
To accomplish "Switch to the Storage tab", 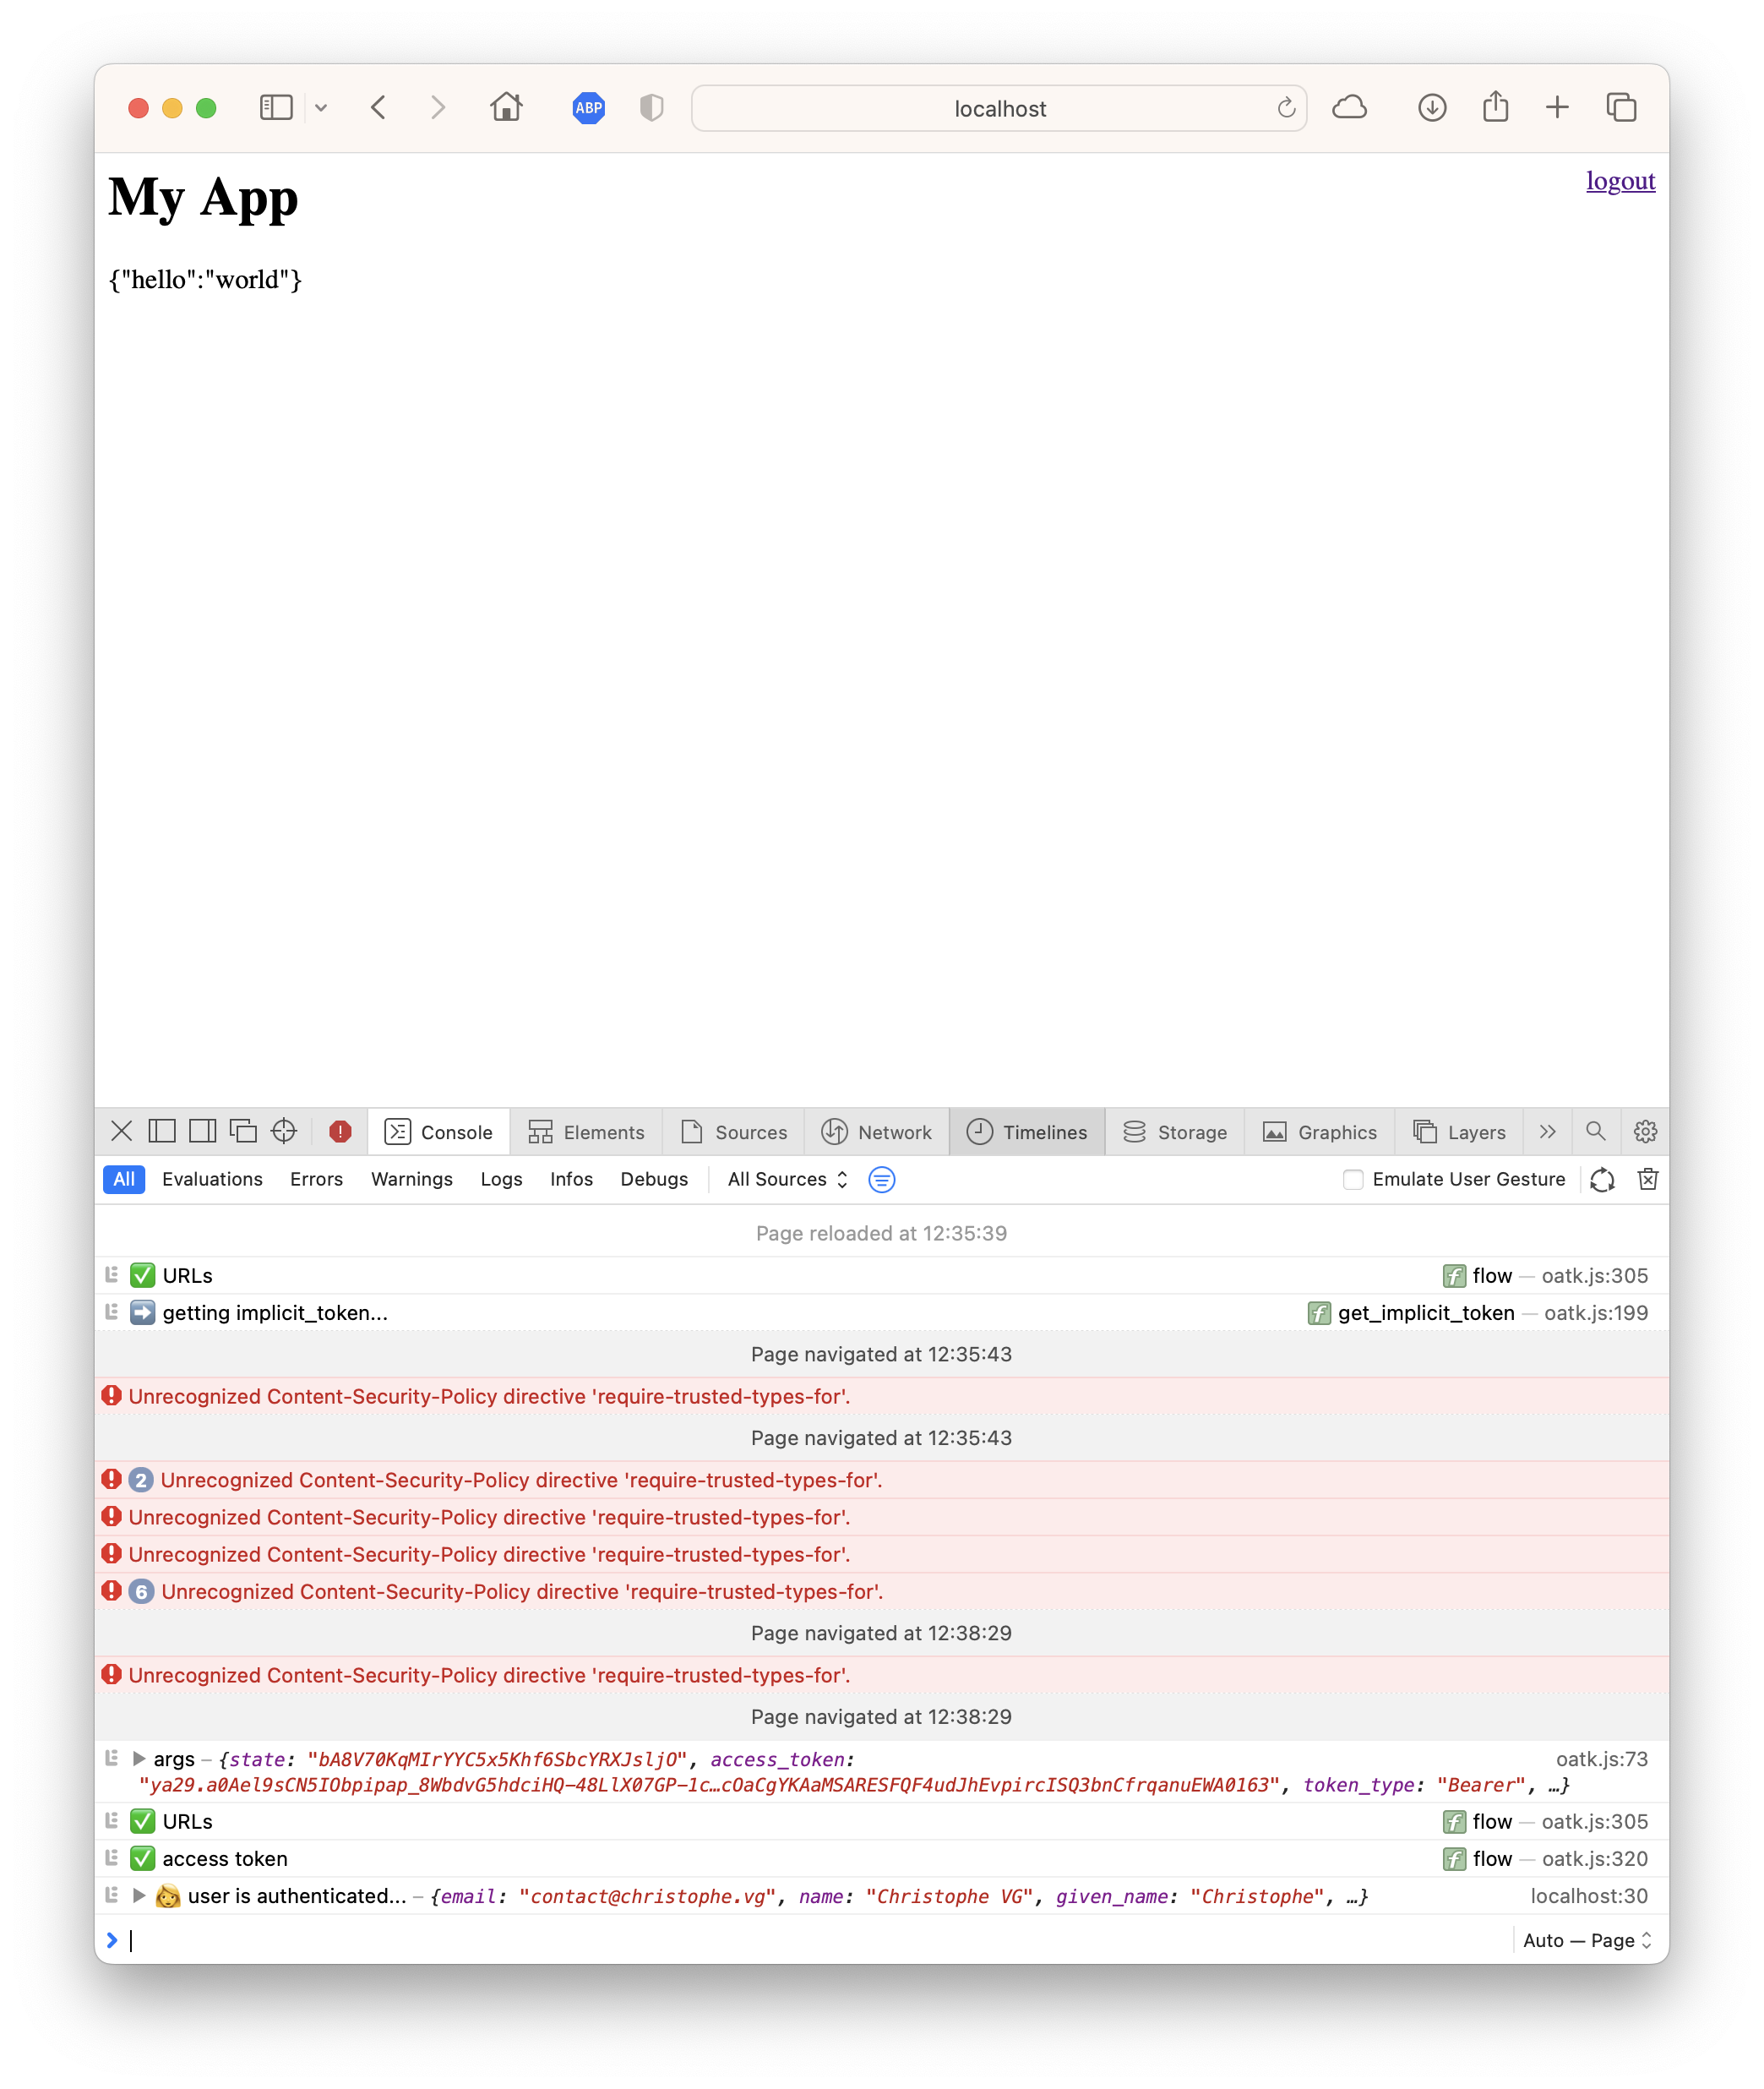I will click(x=1175, y=1132).
